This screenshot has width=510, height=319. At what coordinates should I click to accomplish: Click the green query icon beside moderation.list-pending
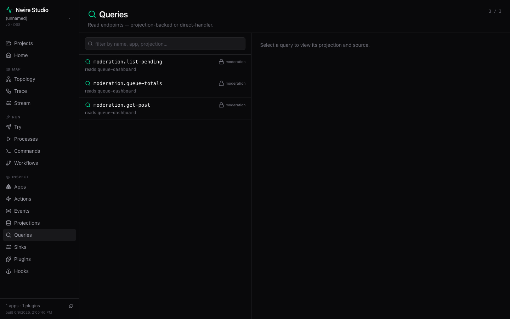pos(88,62)
